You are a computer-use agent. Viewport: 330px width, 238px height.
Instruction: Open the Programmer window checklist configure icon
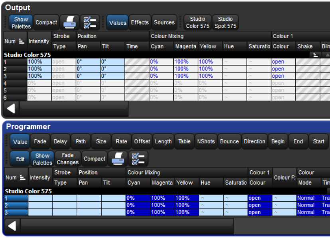[138, 159]
